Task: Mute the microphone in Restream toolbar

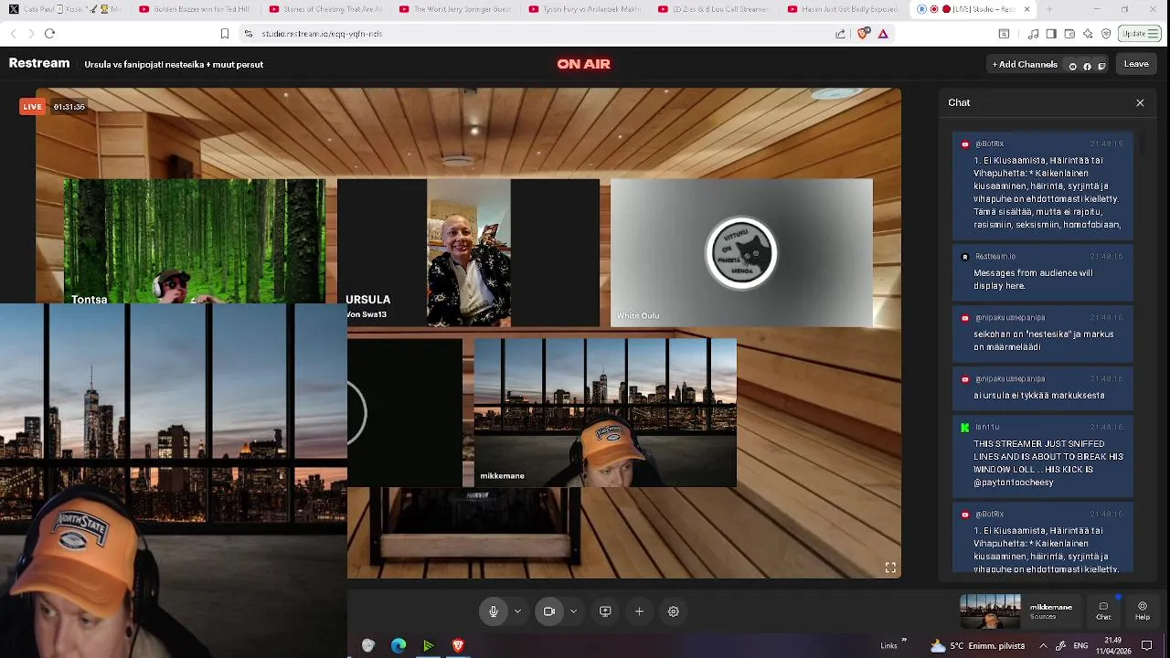Action: click(x=494, y=611)
